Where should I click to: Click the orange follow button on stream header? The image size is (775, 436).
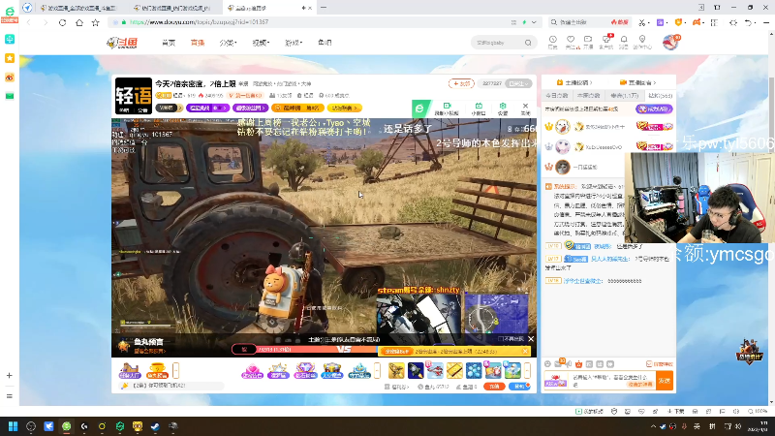tap(461, 83)
